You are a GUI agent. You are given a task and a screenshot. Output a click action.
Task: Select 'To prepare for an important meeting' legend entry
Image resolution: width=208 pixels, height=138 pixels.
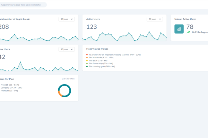tap(115, 55)
